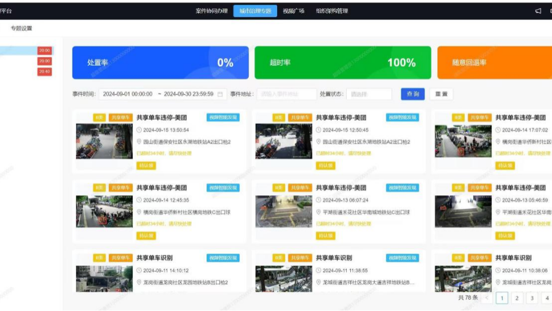Click the red 20:00 badge at top of sidebar
552x311 pixels.
tap(45, 51)
